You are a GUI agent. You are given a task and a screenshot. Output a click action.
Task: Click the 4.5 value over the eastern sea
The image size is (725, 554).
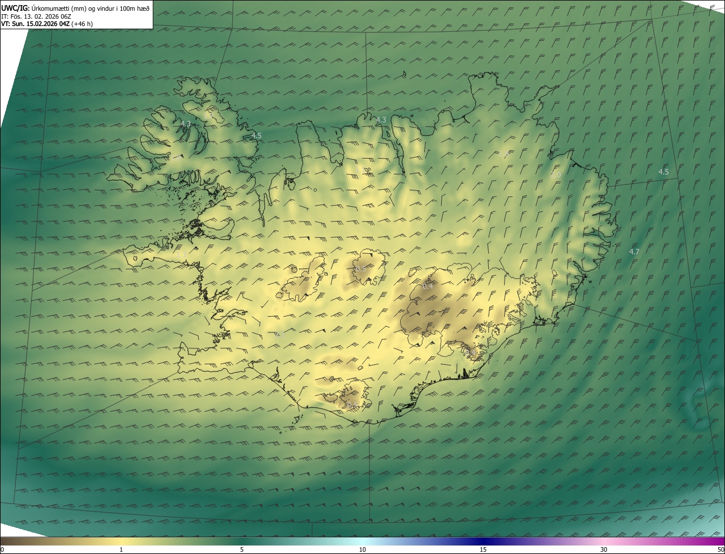coord(663,172)
